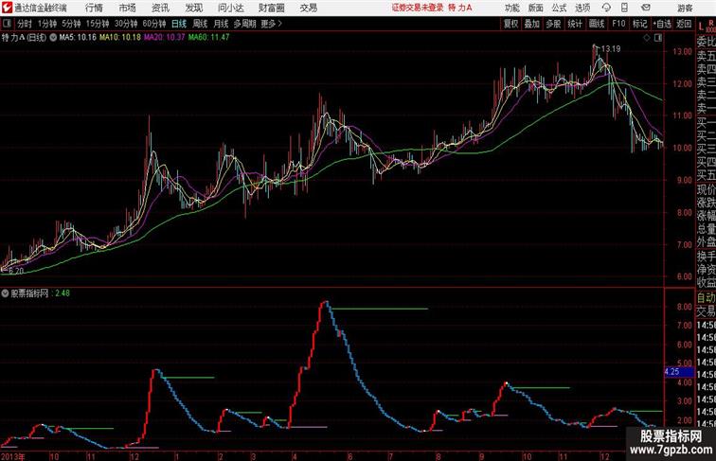Open F10 company info
This screenshot has width=716, height=461.
pyautogui.click(x=618, y=24)
